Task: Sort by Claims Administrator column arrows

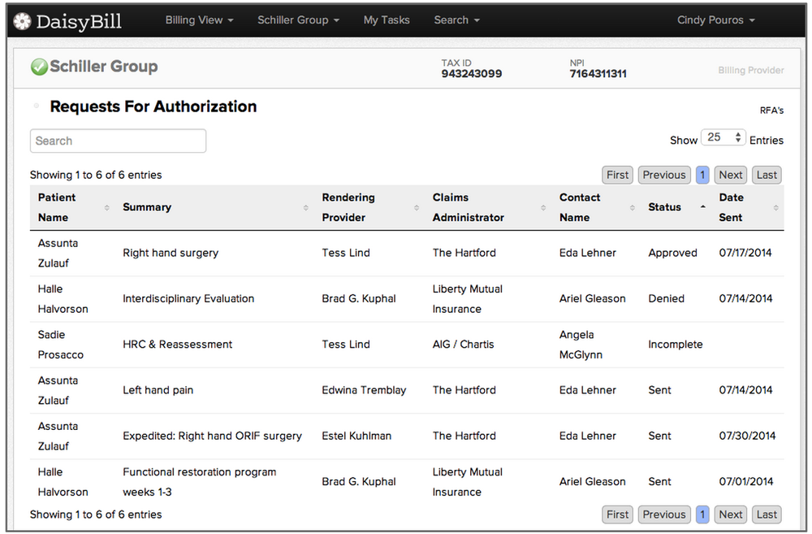Action: tap(543, 208)
